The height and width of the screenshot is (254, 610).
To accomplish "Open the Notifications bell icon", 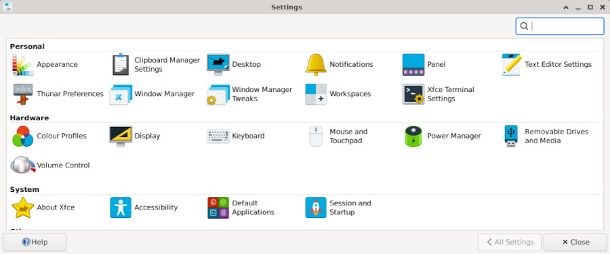I will [x=315, y=65].
